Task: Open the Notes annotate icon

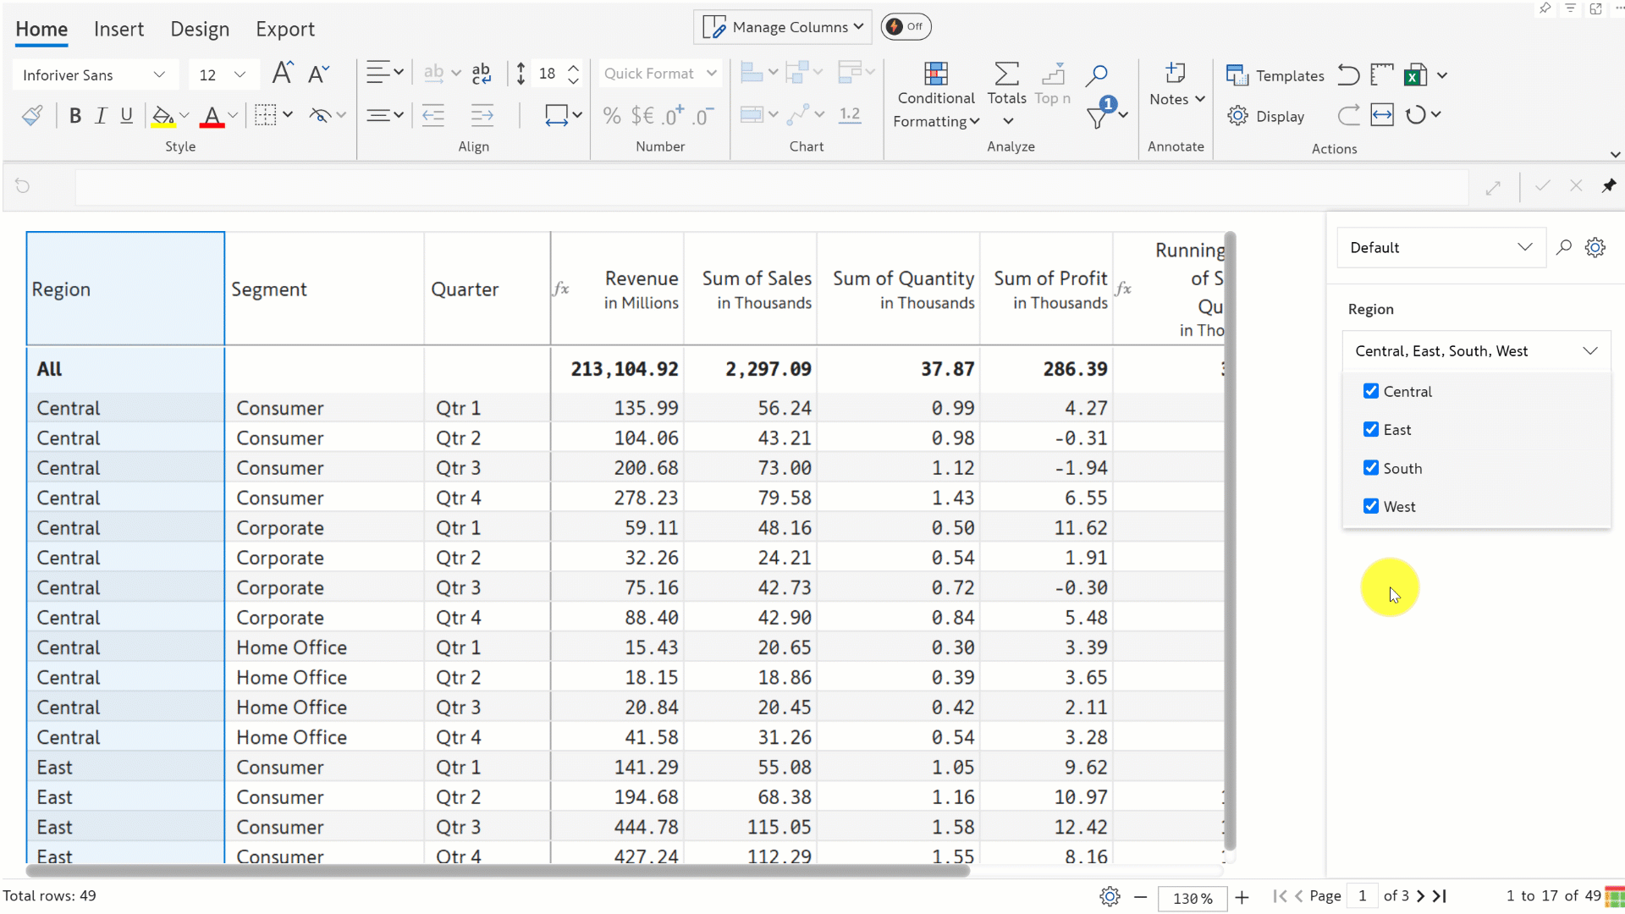Action: pyautogui.click(x=1175, y=74)
